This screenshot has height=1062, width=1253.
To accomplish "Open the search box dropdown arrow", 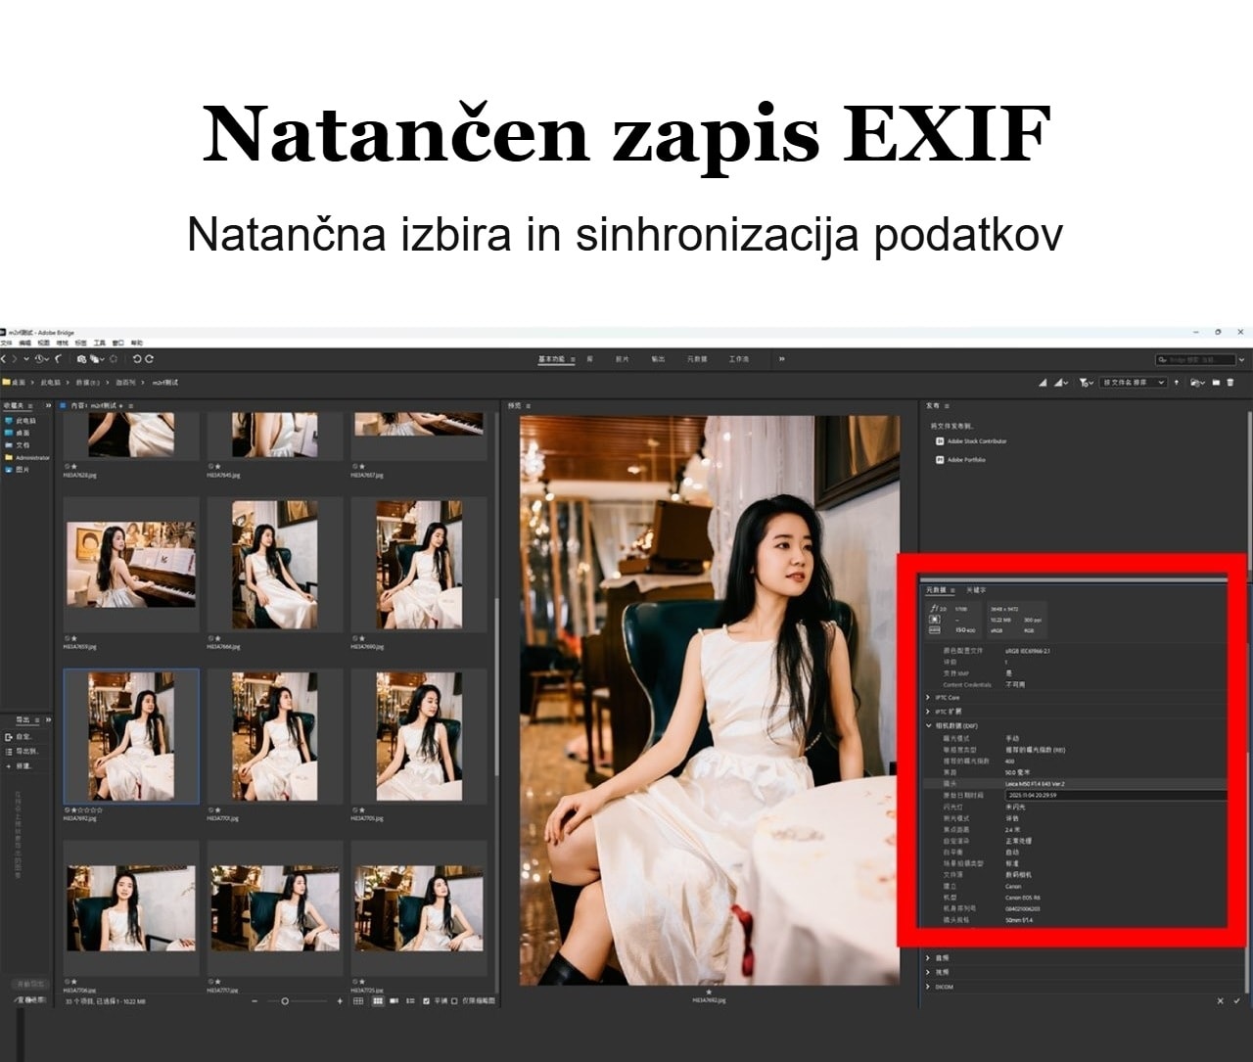I will point(1241,359).
